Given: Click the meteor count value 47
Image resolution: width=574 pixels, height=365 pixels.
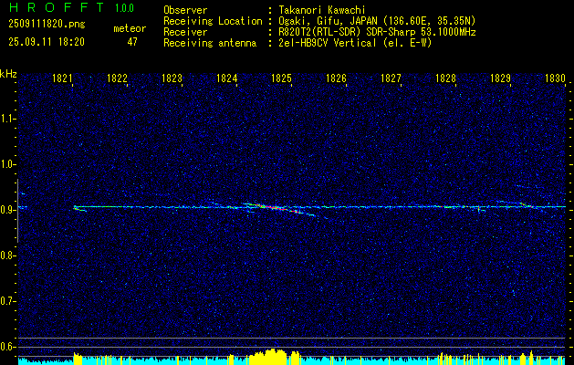Looking at the screenshot, I should pos(132,42).
